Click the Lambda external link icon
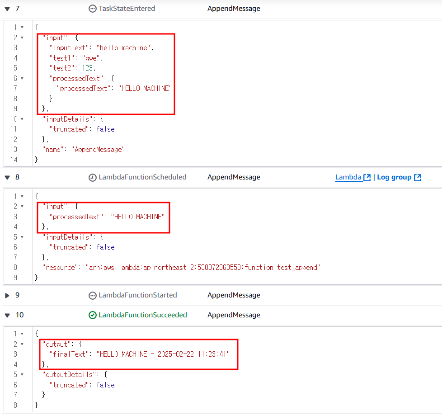 [367, 177]
